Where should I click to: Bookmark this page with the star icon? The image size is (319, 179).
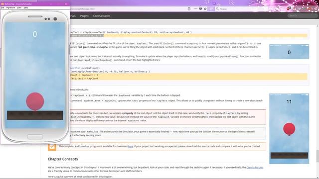tap(205, 9)
